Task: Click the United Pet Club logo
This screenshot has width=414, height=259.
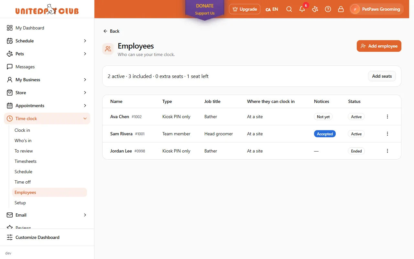Action: 47,9
